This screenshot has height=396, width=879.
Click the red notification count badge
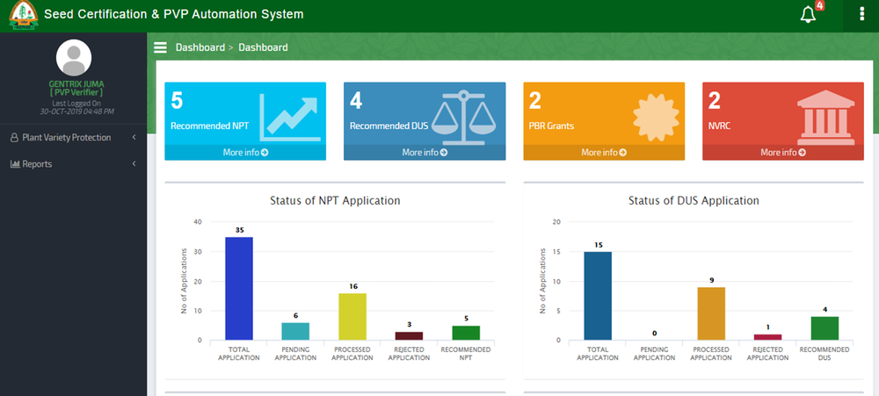click(819, 5)
